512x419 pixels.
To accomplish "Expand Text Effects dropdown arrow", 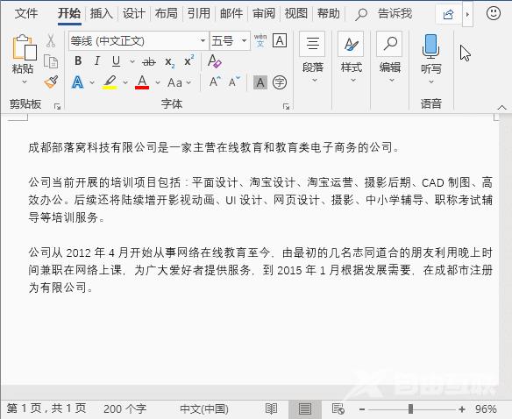I will 92,82.
